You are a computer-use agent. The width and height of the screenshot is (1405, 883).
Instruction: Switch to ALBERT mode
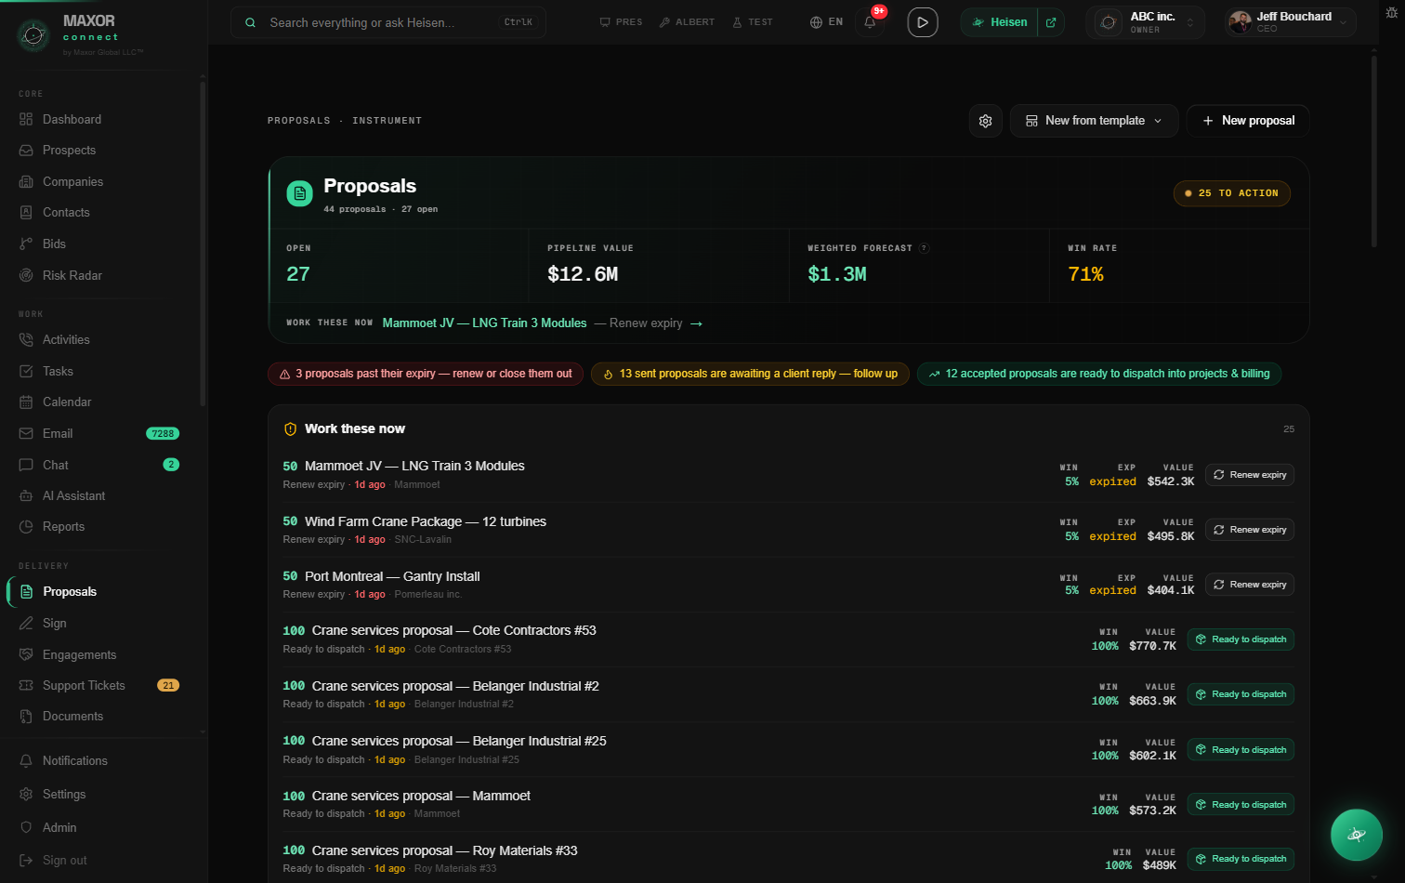coord(687,21)
